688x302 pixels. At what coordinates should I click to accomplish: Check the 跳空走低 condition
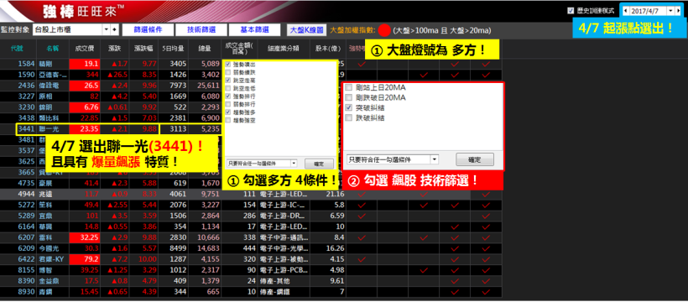(x=227, y=88)
